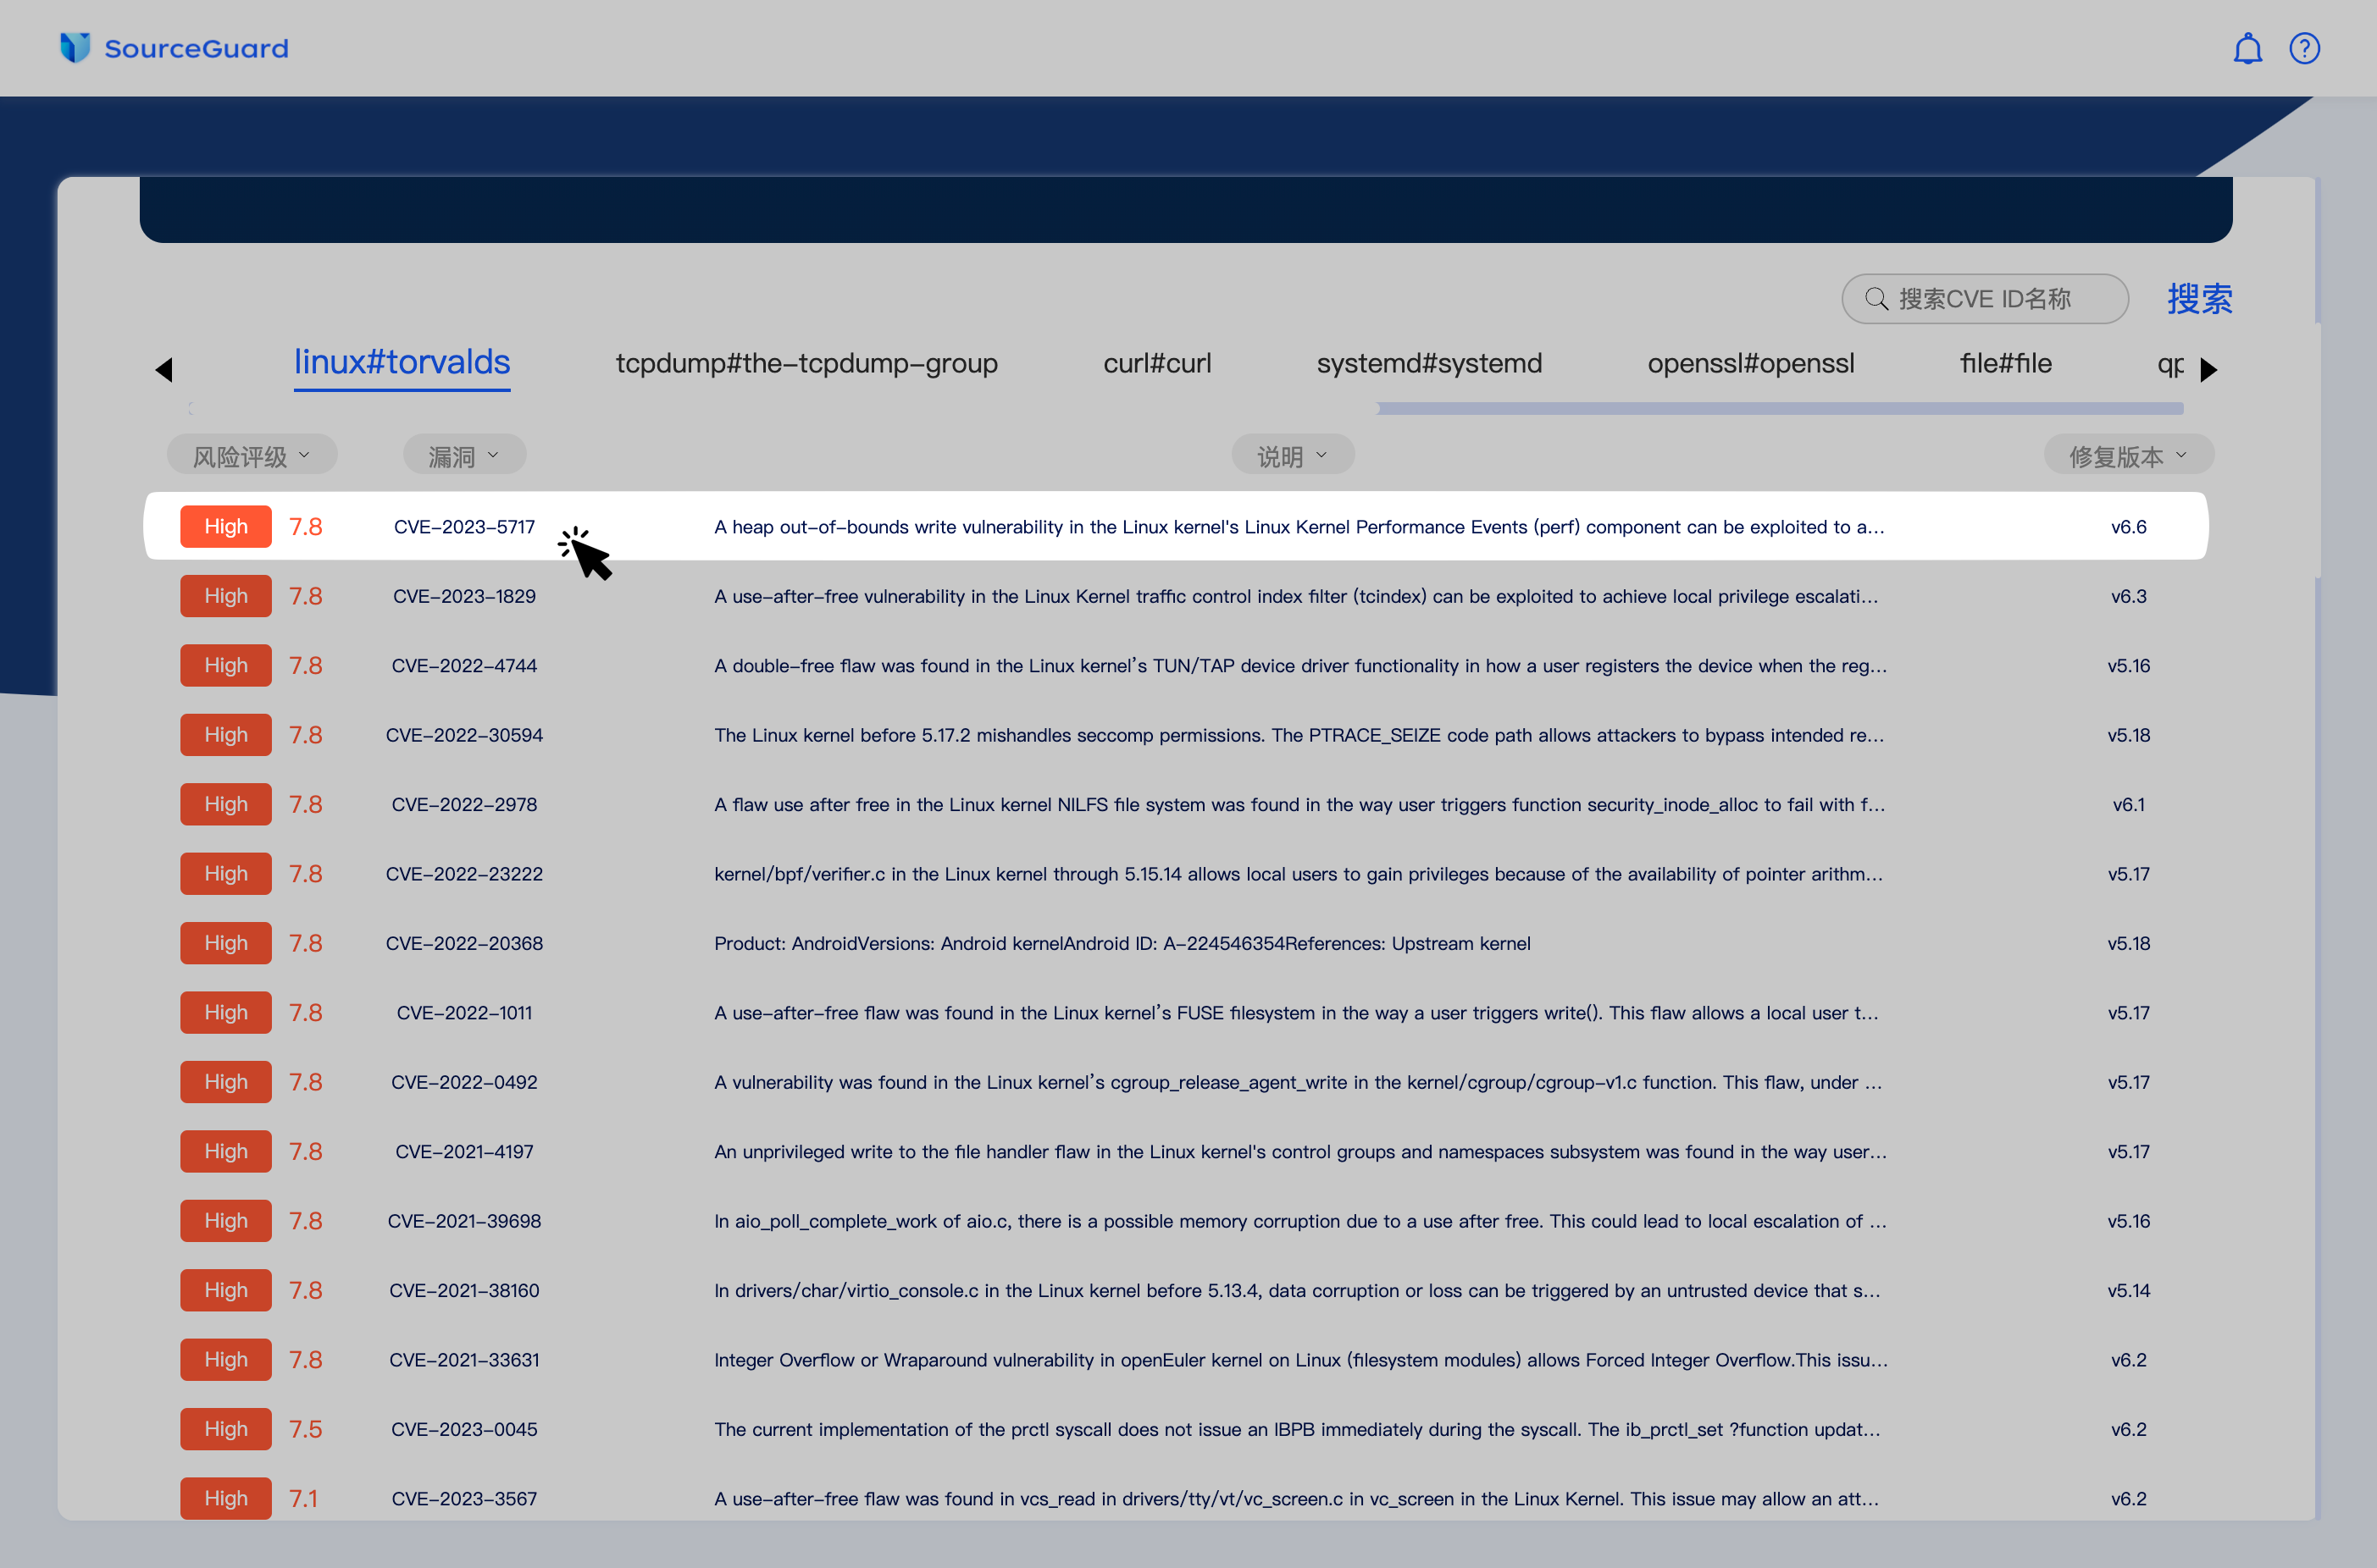Viewport: 2377px width, 1568px height.
Task: Switch to the openssl#openssl tab
Action: [x=1750, y=363]
